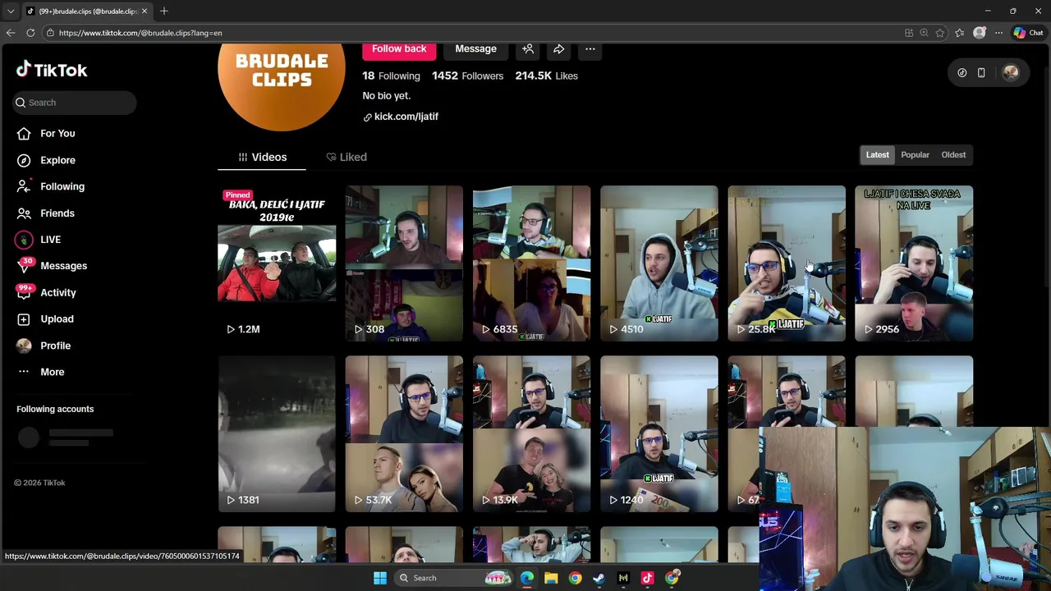Open the profile three-dots menu

[590, 49]
